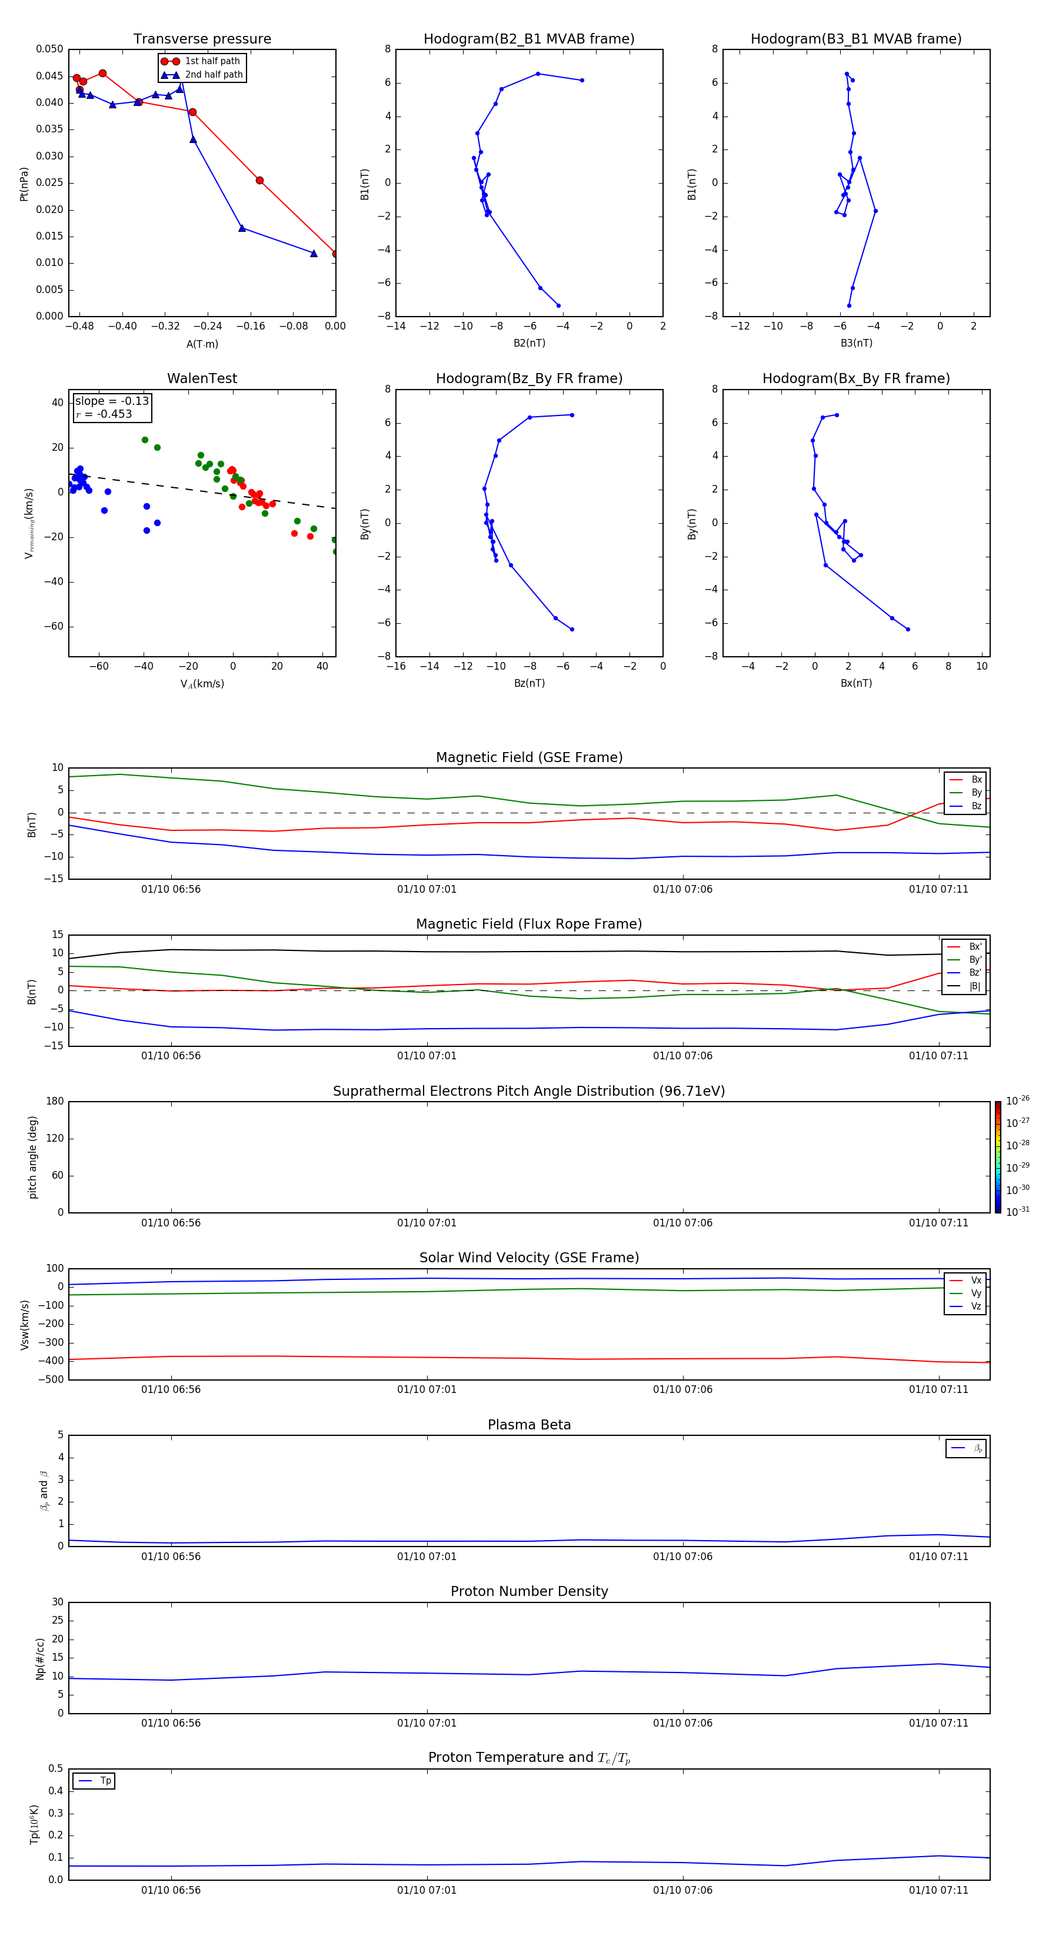
Task: Select 'Bx' in the GSE magnetic field legend
Action: (x=965, y=780)
